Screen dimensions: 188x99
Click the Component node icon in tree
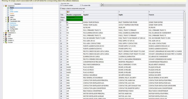pyautogui.click(x=6, y=6)
